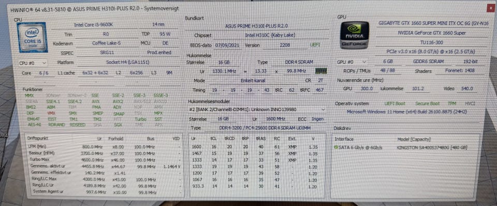
Task: Select the Coffee Lake-S codename value
Action: [106, 43]
